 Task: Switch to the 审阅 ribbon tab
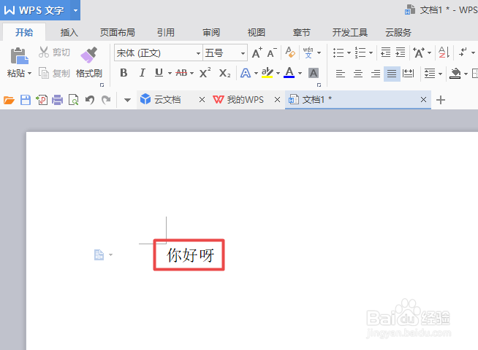(211, 32)
